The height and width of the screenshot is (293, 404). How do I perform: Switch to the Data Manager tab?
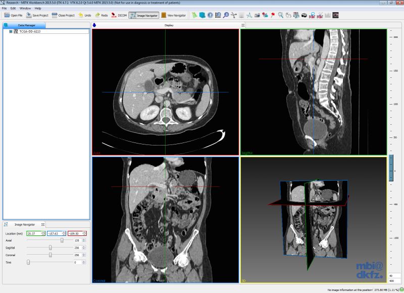(x=24, y=25)
